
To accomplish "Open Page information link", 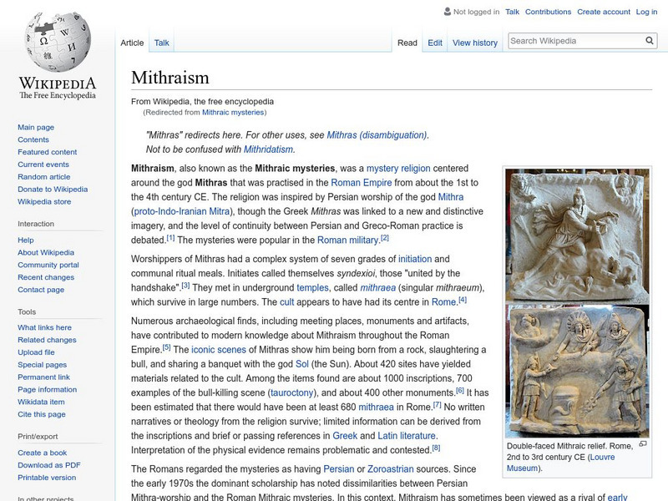I will [48, 389].
